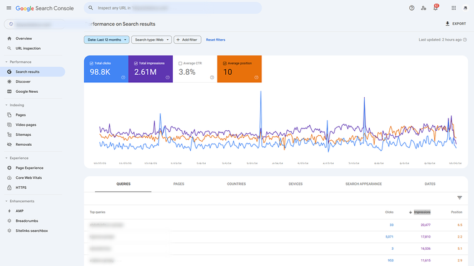Click the Export button

(x=455, y=24)
